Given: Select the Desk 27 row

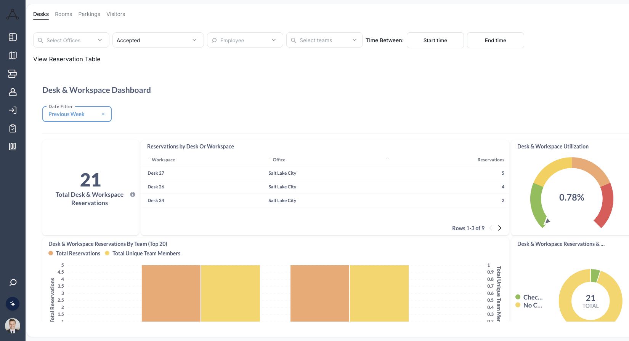Looking at the screenshot, I should click(x=326, y=173).
